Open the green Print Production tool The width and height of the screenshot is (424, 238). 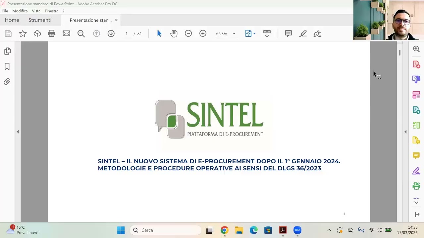tap(416, 186)
